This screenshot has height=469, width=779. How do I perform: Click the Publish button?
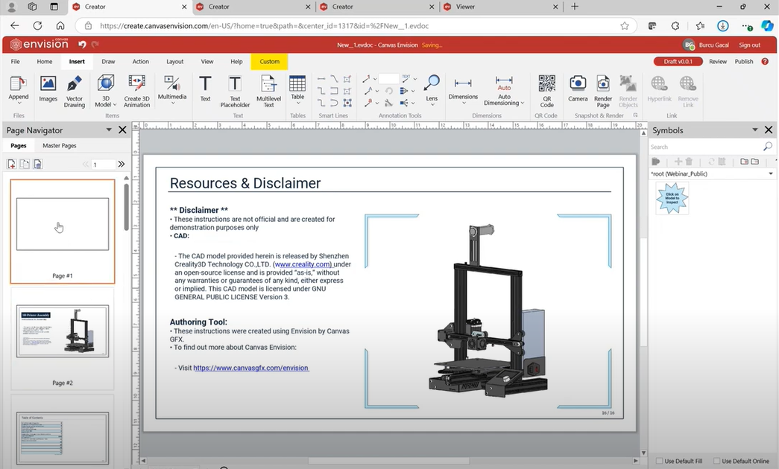pos(743,62)
